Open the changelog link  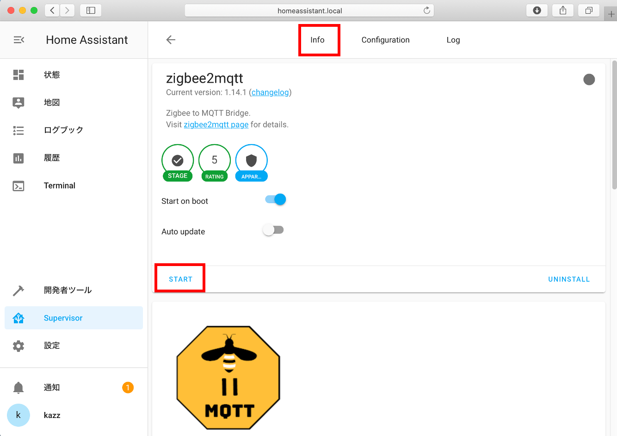pyautogui.click(x=270, y=92)
